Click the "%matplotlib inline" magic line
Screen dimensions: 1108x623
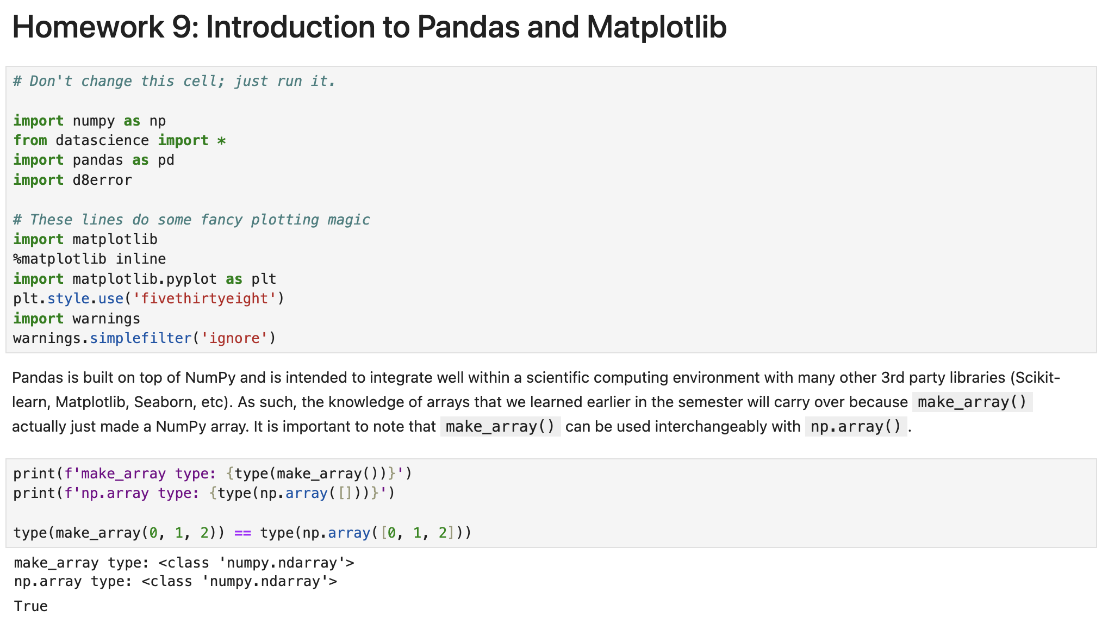tap(90, 259)
